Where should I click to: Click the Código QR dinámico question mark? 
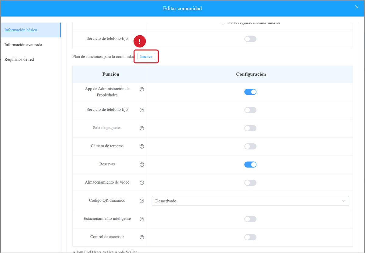(142, 201)
